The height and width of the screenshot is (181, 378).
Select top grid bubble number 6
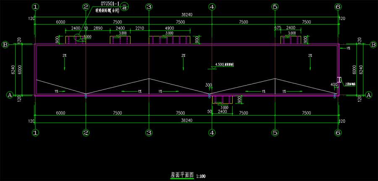338,7
